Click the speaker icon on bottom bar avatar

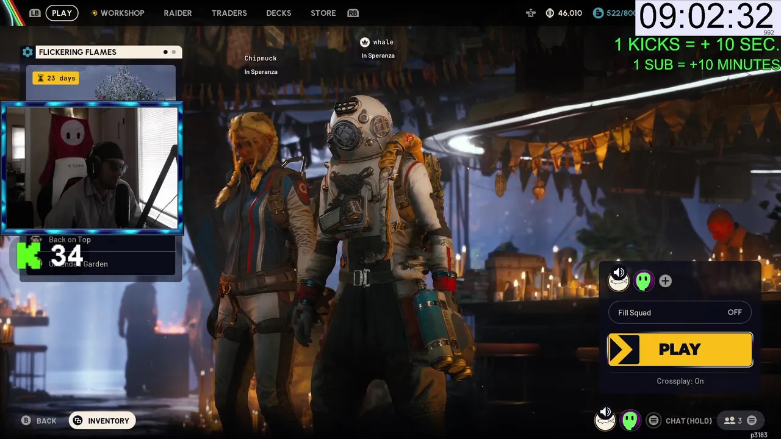(605, 412)
